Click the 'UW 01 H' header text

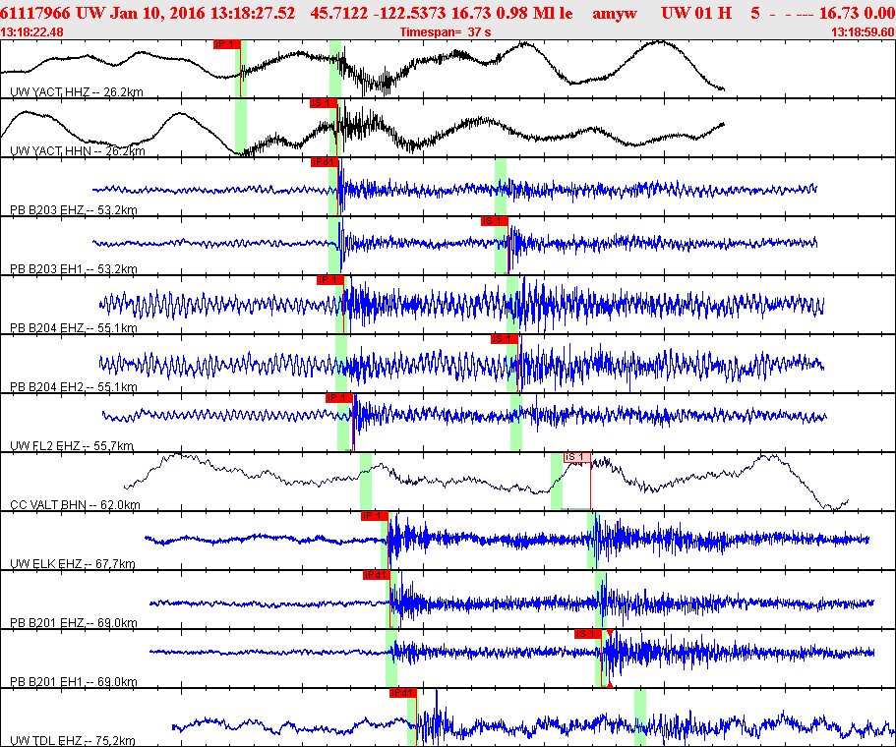[696, 13]
